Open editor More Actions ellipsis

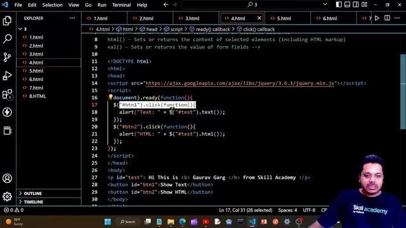397,18
